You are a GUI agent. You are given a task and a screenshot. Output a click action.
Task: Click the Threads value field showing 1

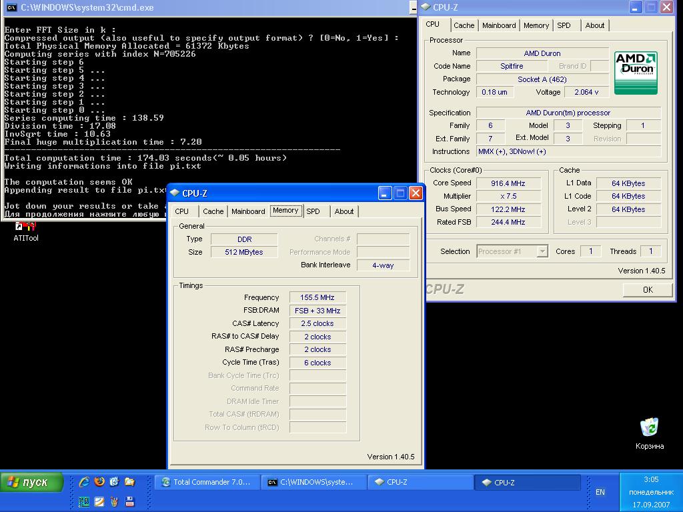(x=651, y=251)
